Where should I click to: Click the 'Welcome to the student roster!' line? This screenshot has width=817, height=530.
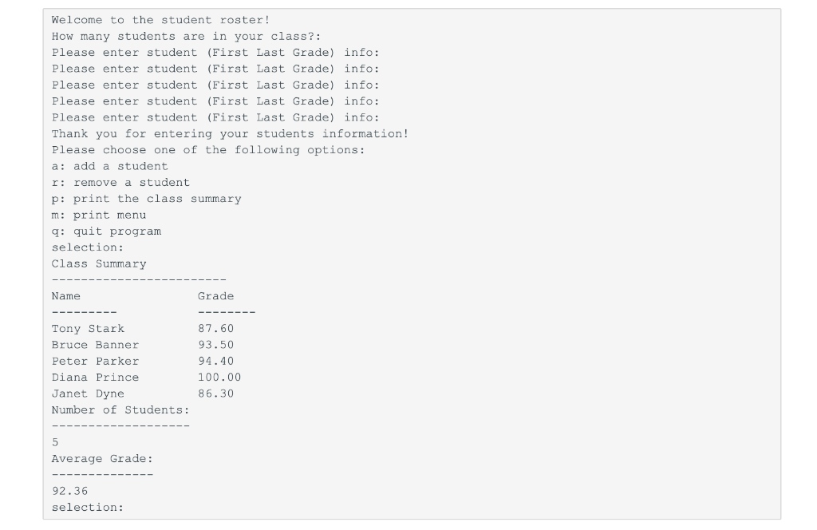tap(160, 20)
